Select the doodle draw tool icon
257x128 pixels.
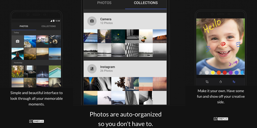pyautogui.click(x=234, y=82)
